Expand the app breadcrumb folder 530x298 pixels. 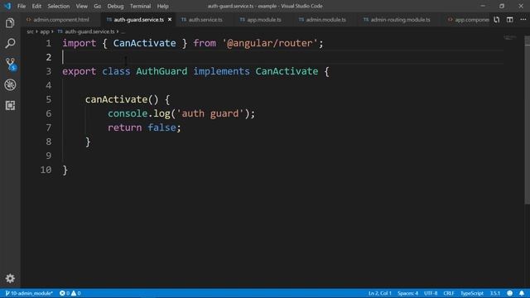(45, 31)
